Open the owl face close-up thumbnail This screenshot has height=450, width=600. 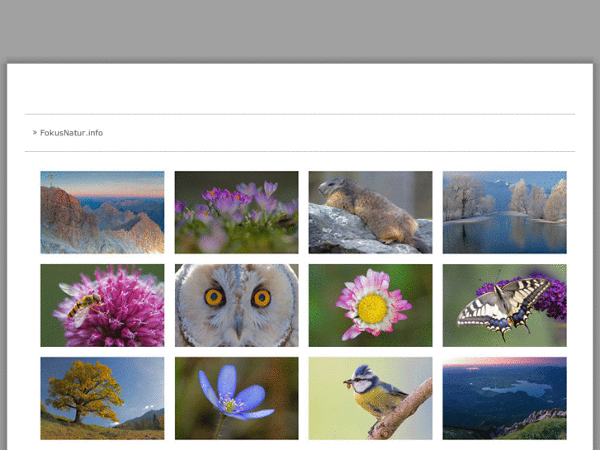237,306
